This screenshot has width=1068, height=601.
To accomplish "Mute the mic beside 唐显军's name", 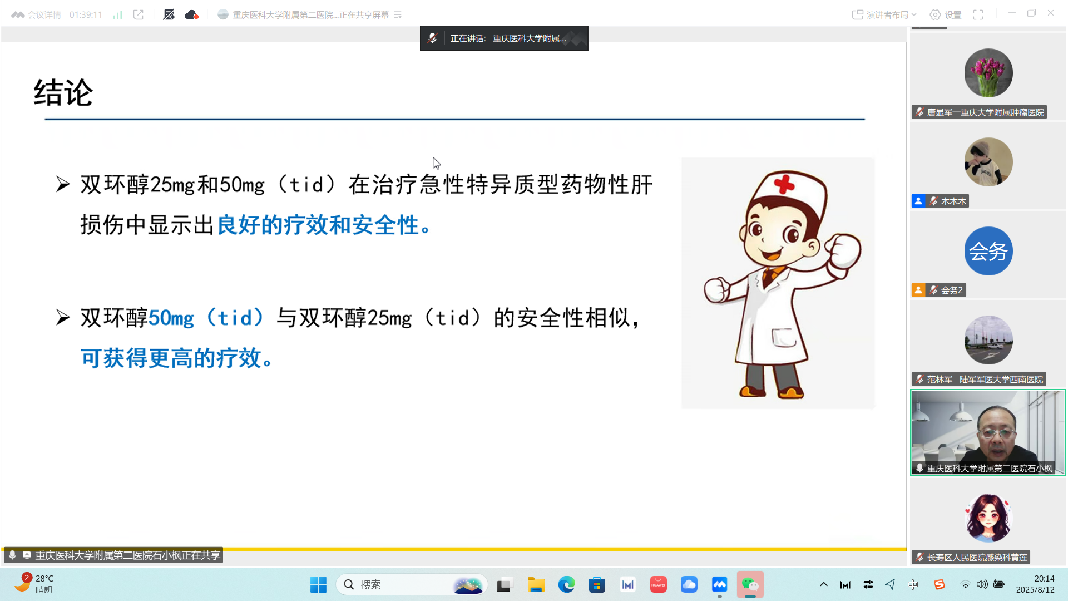I will point(918,112).
